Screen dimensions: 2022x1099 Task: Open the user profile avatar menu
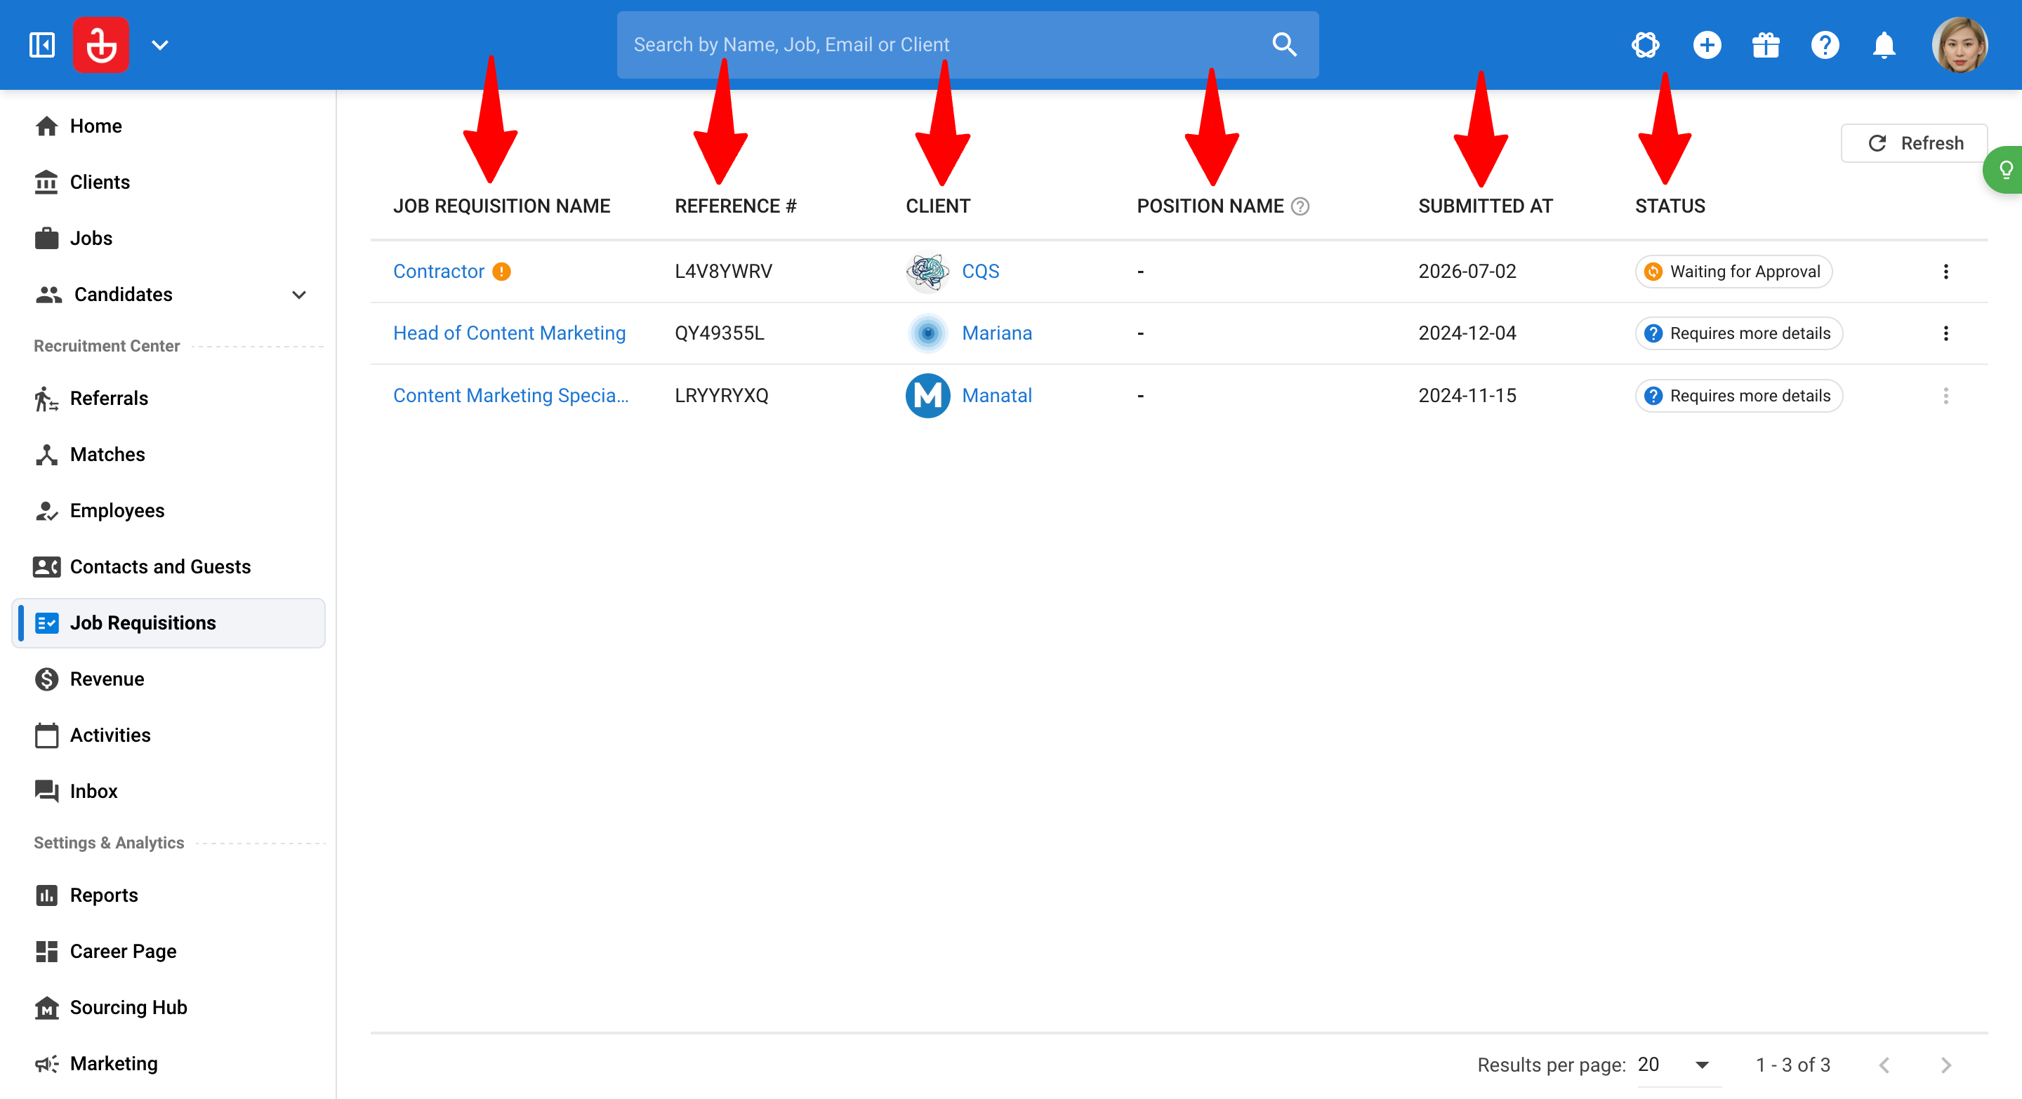coord(1960,45)
